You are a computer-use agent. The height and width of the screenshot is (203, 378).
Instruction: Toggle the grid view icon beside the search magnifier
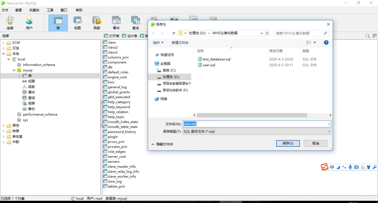(375, 36)
